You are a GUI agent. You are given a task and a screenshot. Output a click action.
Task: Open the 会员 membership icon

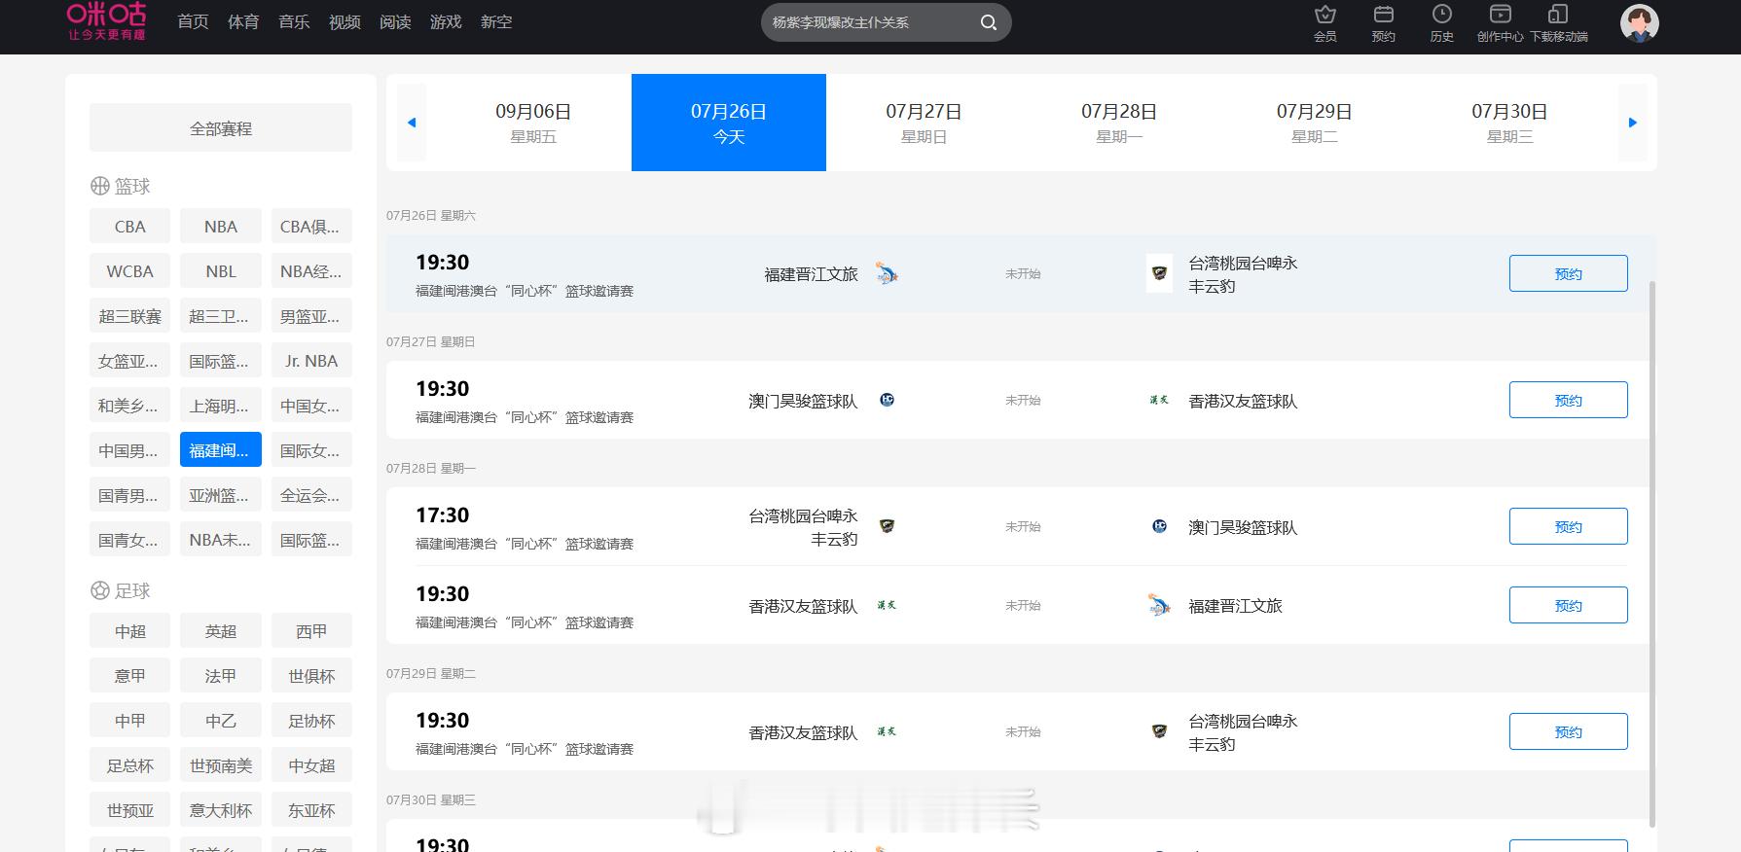tap(1324, 22)
